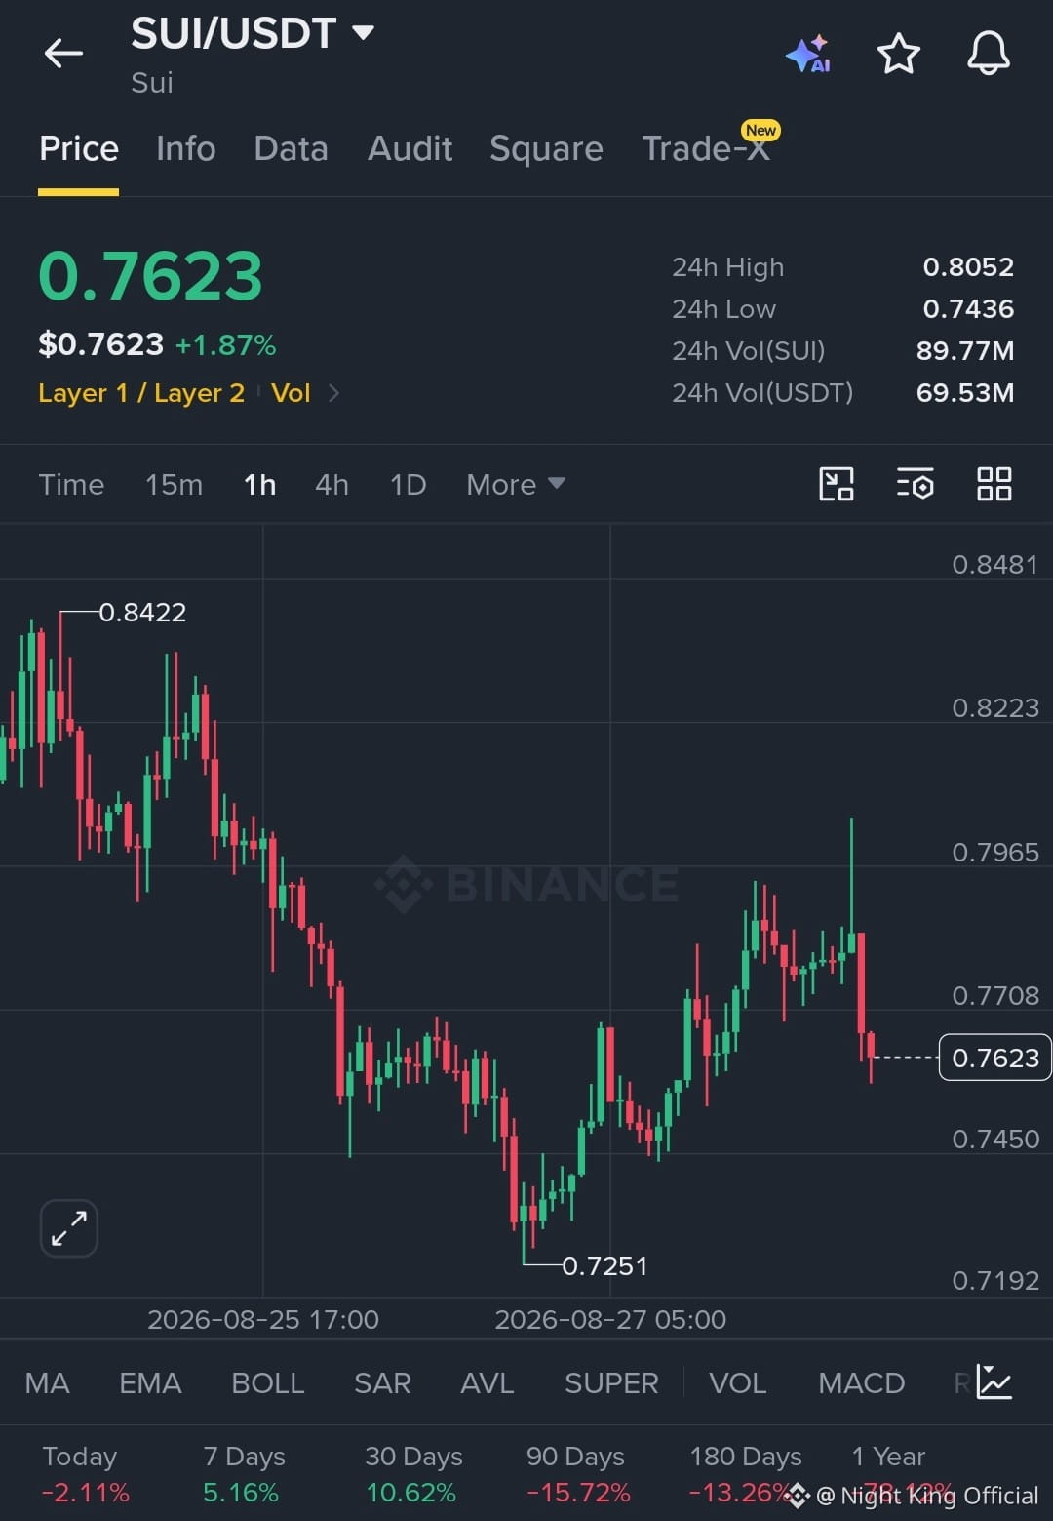Open indicator chart settings icon beside MACD
This screenshot has height=1521, width=1053.
(x=994, y=1382)
